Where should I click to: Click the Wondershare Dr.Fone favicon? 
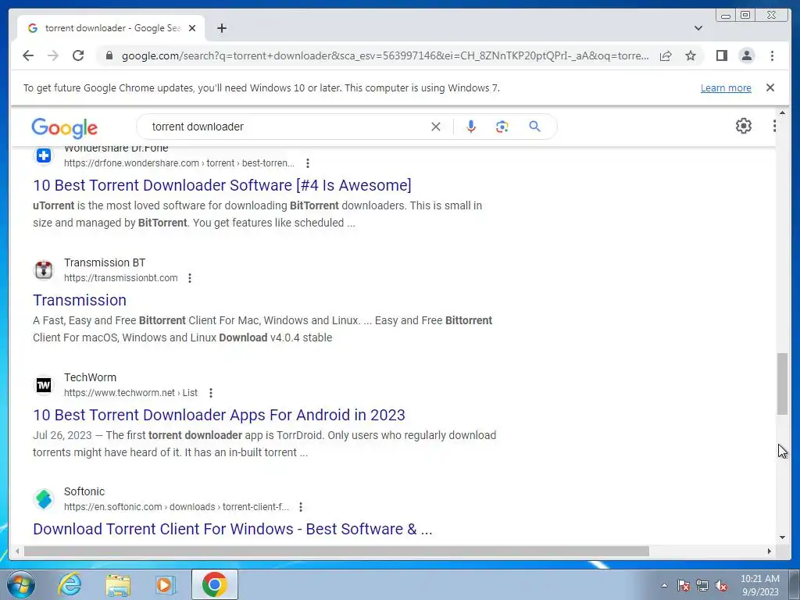44,155
